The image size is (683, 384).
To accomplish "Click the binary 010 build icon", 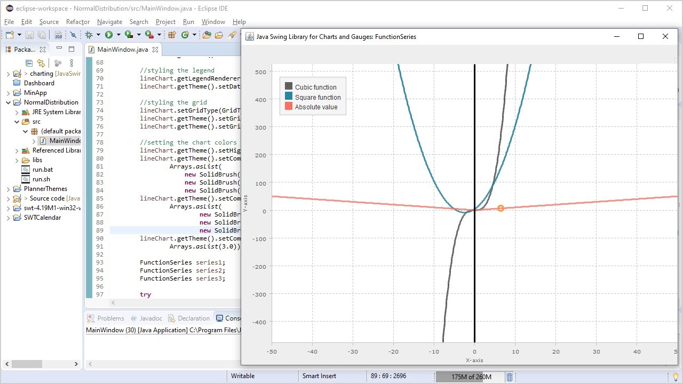I will pyautogui.click(x=58, y=35).
